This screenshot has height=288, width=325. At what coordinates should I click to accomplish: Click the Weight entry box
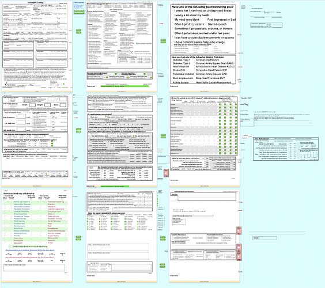47,105
